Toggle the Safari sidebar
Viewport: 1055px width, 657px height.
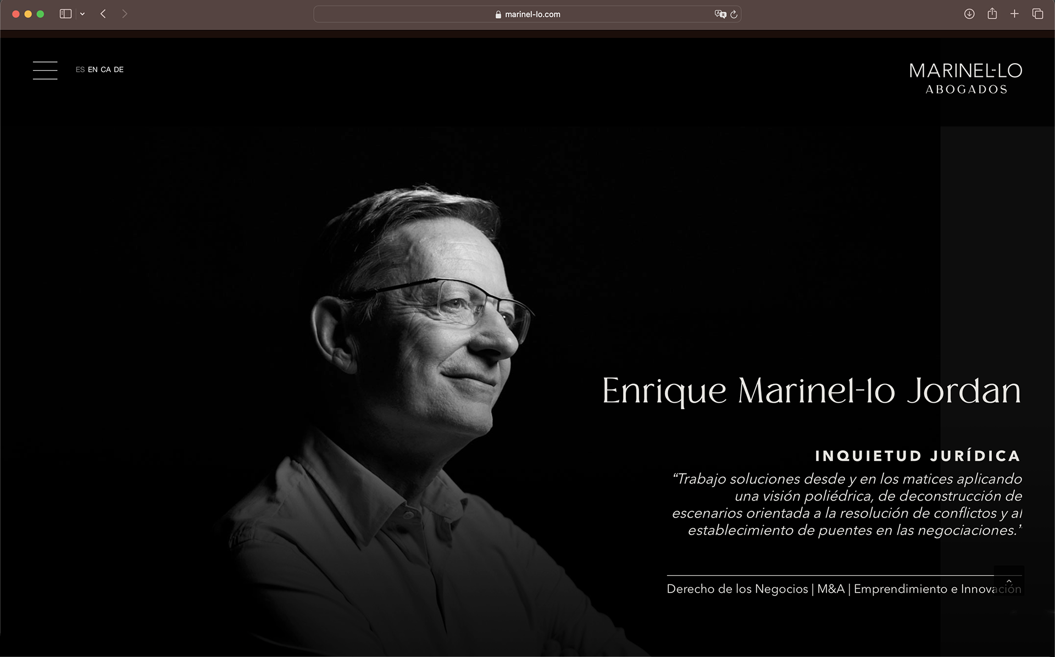pyautogui.click(x=65, y=14)
